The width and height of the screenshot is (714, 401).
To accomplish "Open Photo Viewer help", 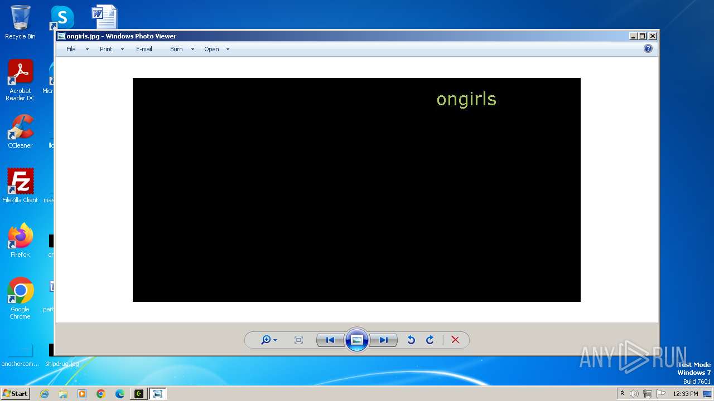I will (648, 49).
